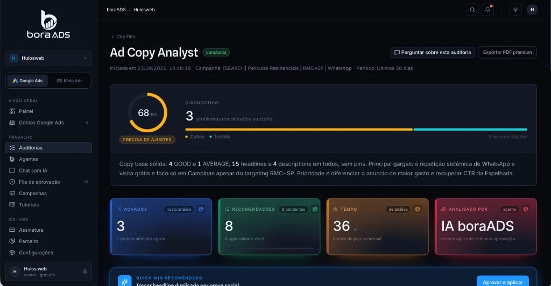Image resolution: width=551 pixels, height=286 pixels.
Task: Click 'agente' badge
Action: 509,210
